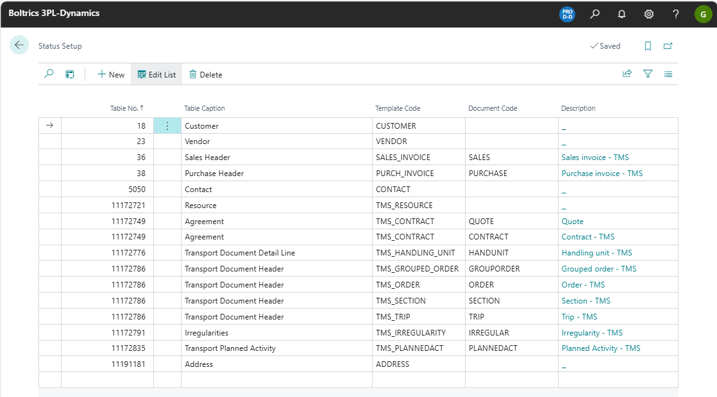Open the Sales invoice - TMS link
This screenshot has height=397, width=717.
coord(595,158)
